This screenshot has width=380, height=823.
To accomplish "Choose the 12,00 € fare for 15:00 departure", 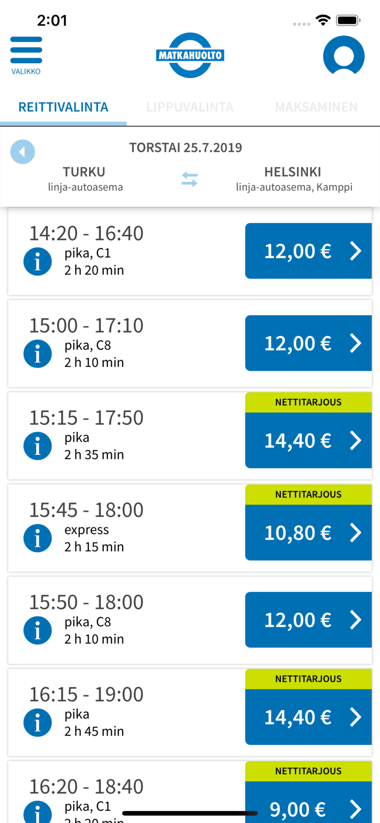I will click(x=308, y=343).
